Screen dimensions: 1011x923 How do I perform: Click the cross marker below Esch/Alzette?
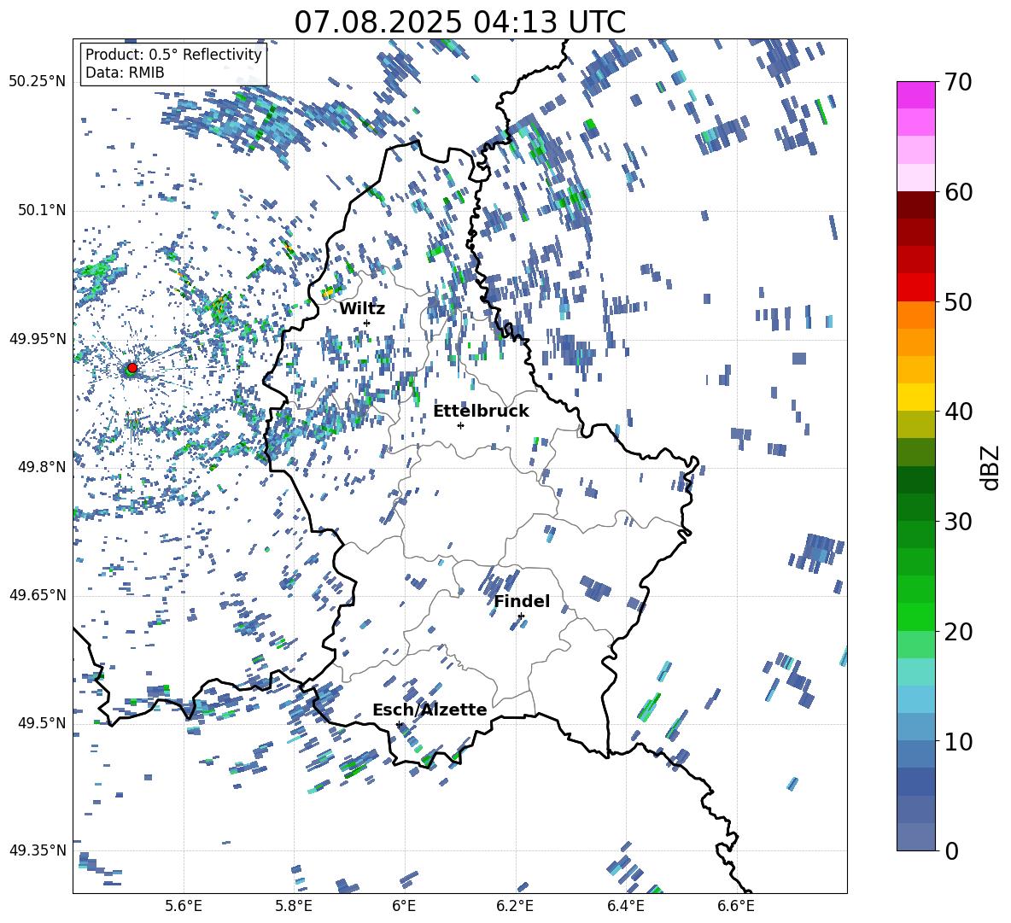coord(399,724)
